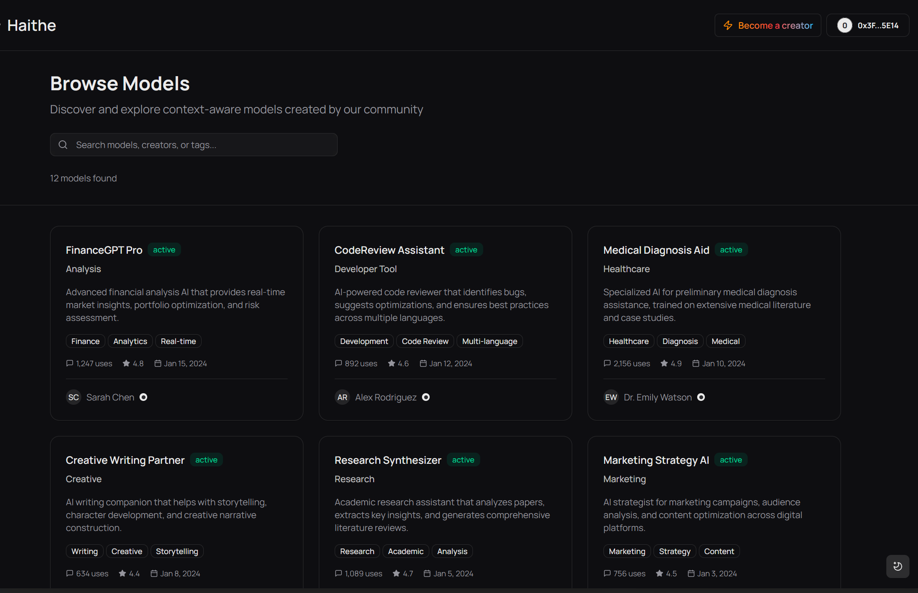Click the 'Developer Tool' category text
This screenshot has height=593, width=918.
point(365,269)
